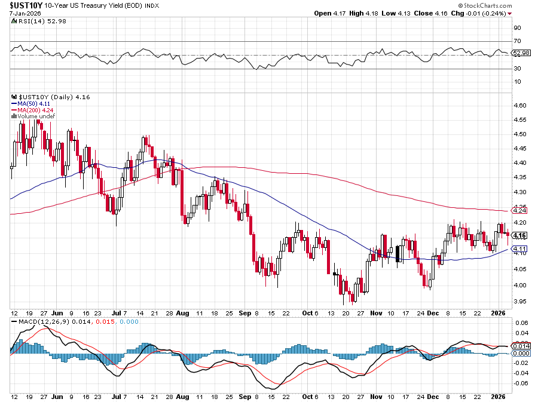Click the volume bars icon in legend
This screenshot has width=538, height=402.
tap(14, 116)
